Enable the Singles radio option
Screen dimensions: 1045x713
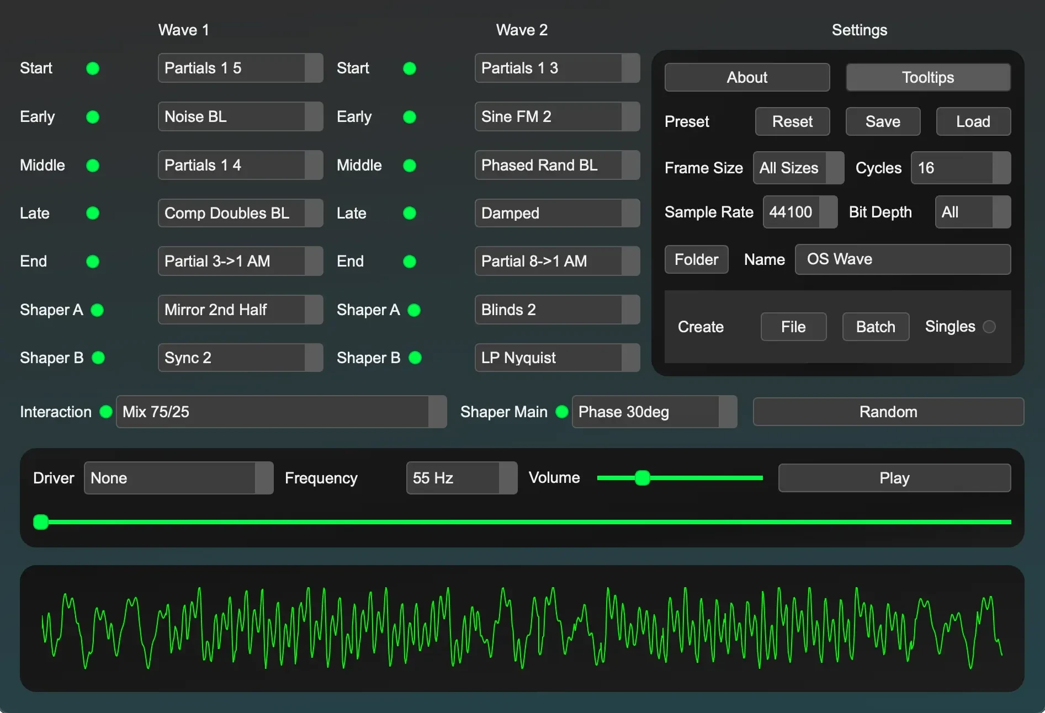click(989, 327)
